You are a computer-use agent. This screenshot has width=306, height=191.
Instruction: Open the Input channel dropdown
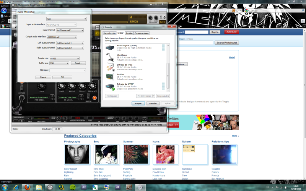click(70, 31)
